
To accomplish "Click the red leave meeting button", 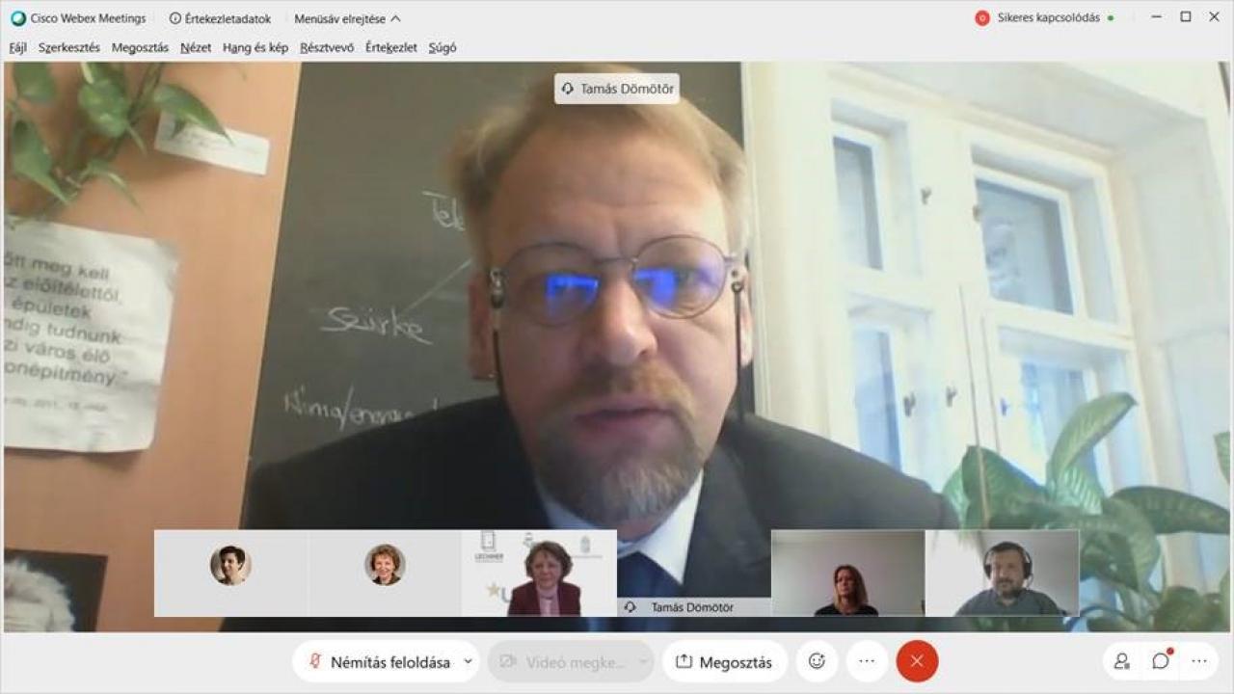I will pos(917,661).
